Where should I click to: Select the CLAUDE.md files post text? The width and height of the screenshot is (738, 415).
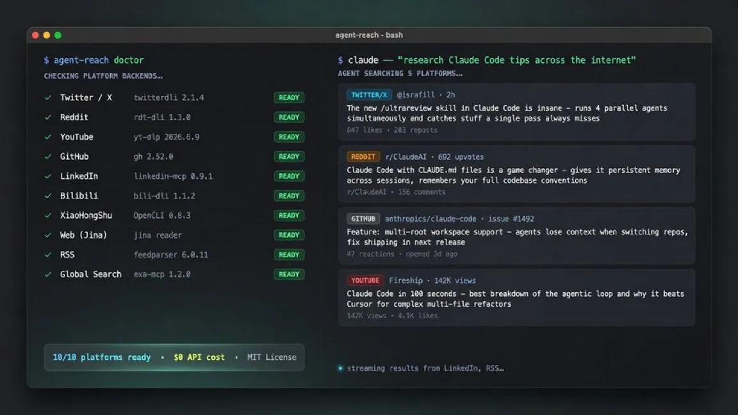514,175
